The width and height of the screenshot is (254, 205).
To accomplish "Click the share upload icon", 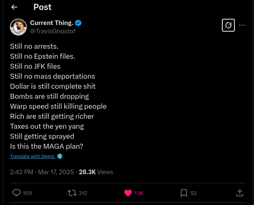I will [x=240, y=193].
